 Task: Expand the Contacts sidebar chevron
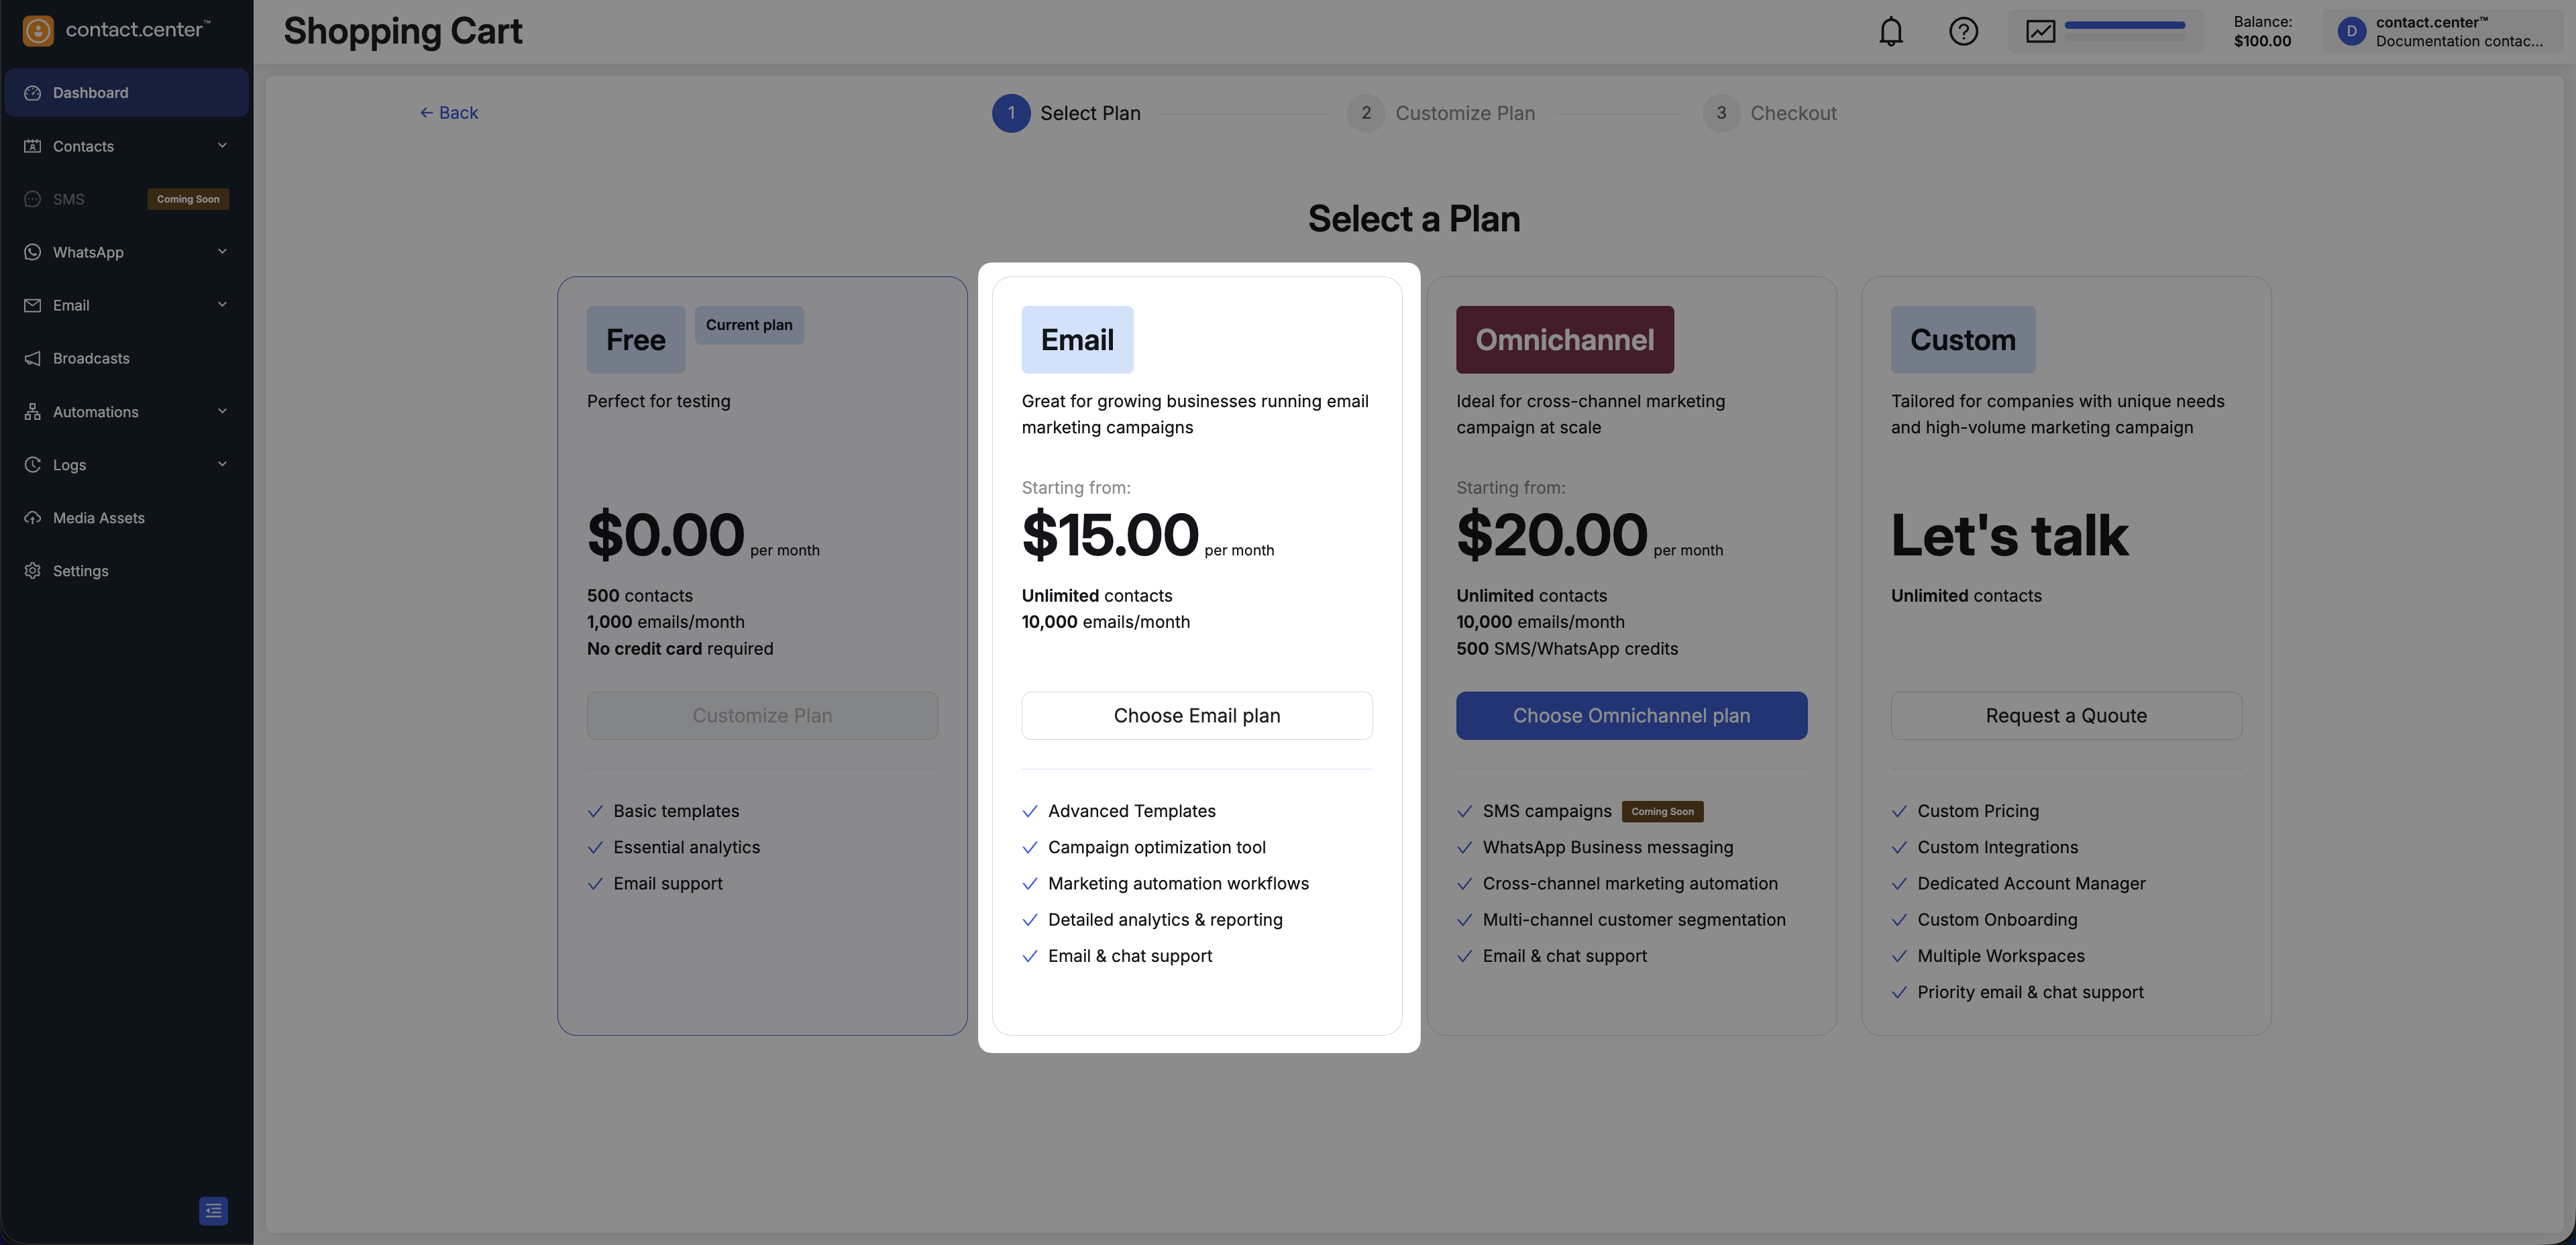[x=222, y=146]
